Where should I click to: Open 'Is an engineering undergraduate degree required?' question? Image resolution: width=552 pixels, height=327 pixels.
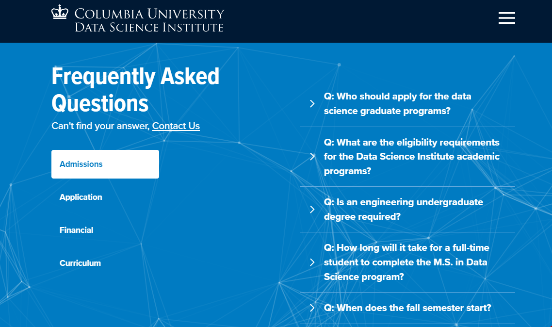[404, 210]
